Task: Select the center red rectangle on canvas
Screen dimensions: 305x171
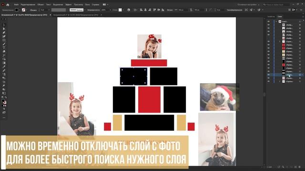Action: coord(149,99)
